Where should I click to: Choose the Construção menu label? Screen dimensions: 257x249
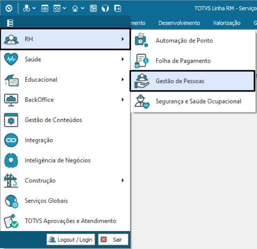[40, 181]
